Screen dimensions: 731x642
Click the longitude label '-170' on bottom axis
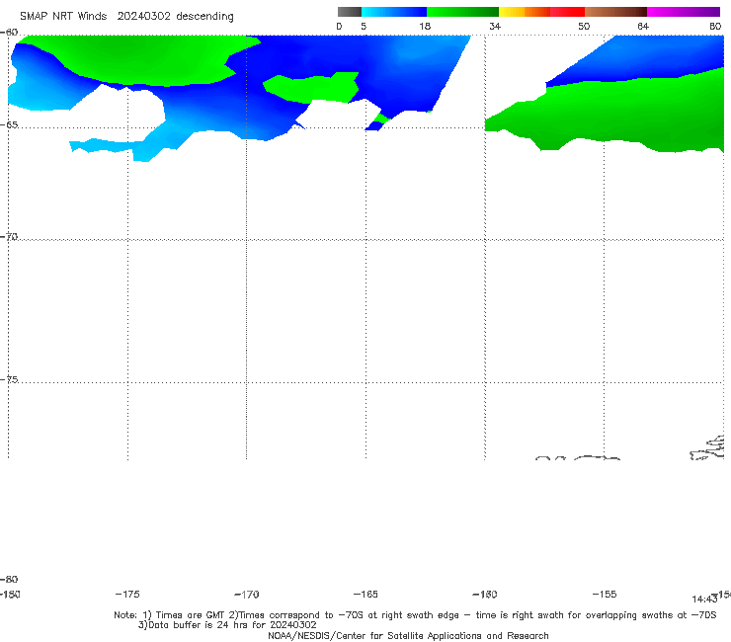(247, 594)
